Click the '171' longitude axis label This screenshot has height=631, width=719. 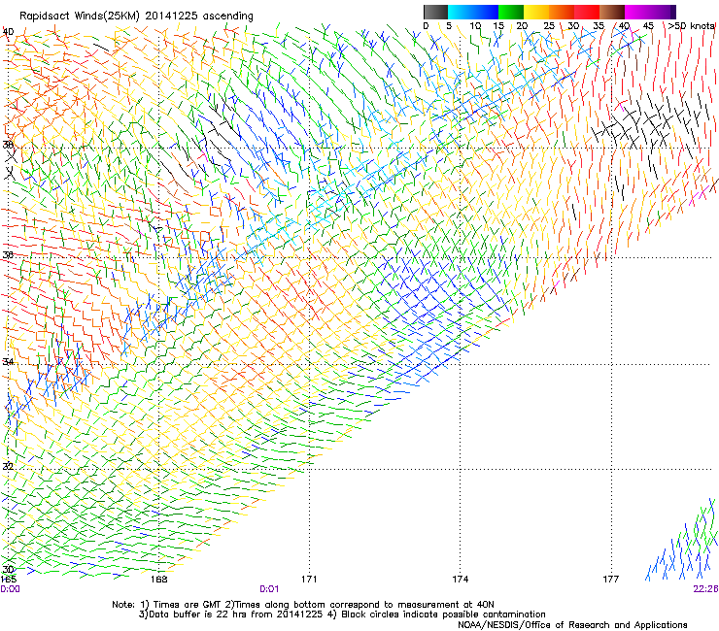309,580
